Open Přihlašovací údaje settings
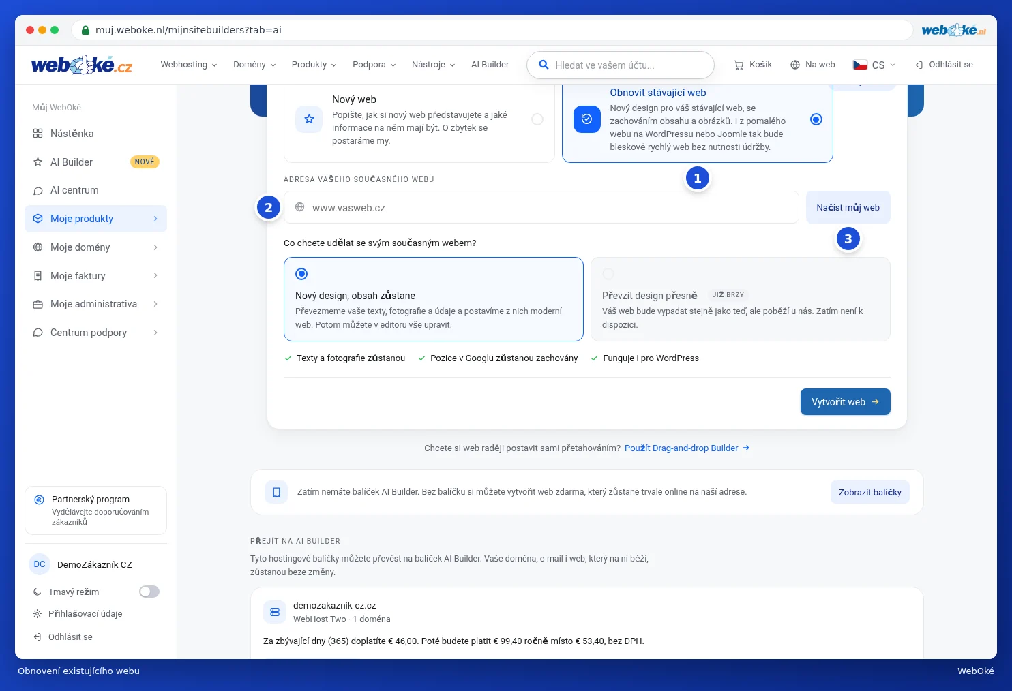The width and height of the screenshot is (1012, 691). pyautogui.click(x=85, y=614)
